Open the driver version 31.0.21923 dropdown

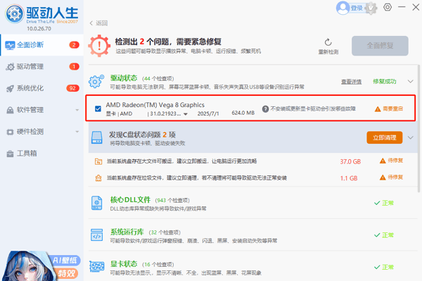click(186, 114)
